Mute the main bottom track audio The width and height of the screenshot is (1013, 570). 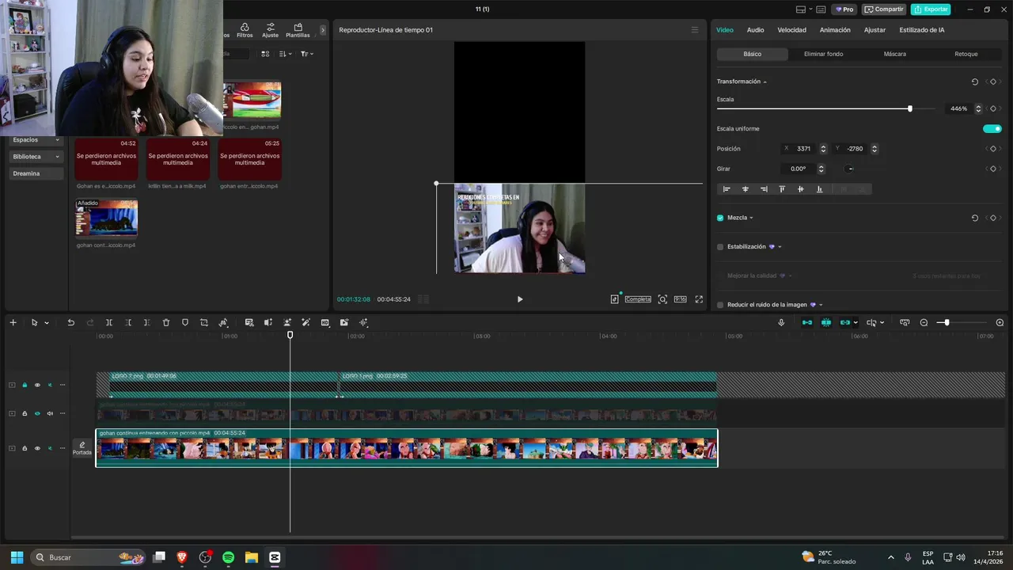point(50,448)
